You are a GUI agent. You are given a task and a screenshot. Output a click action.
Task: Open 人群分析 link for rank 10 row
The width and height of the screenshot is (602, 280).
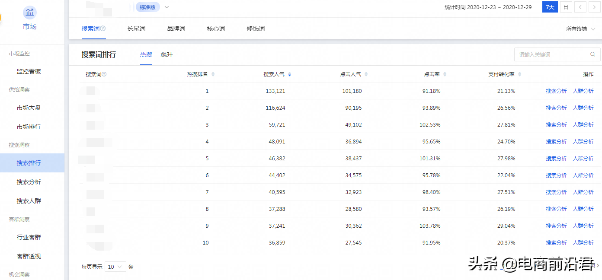(583, 243)
